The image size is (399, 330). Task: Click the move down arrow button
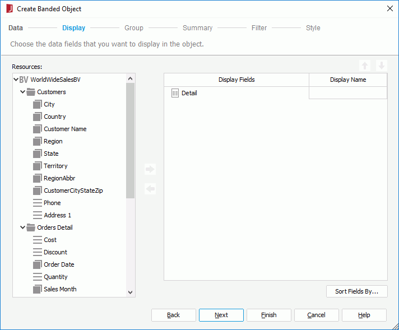382,66
